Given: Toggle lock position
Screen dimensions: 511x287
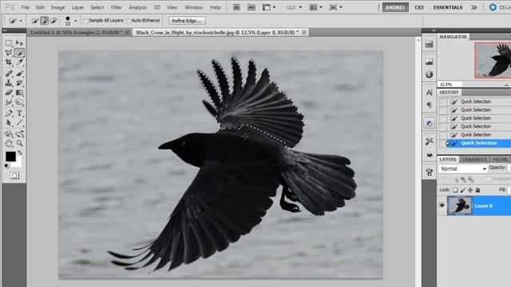Looking at the screenshot, I should click(x=470, y=190).
